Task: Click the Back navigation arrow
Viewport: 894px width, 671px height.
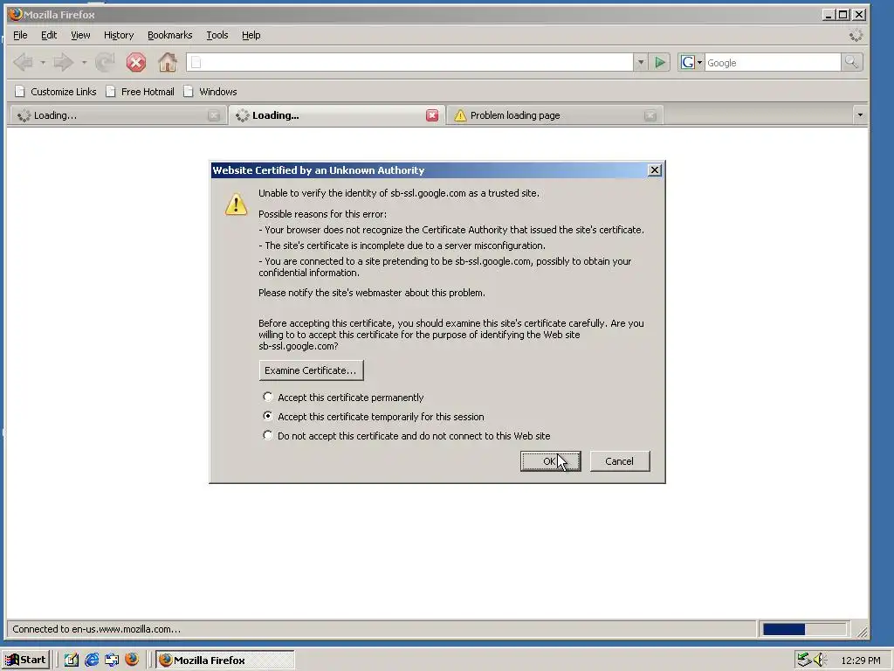Action: (x=24, y=62)
